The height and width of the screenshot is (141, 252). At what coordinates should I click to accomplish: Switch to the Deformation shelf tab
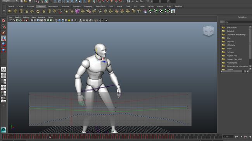click(x=53, y=7)
